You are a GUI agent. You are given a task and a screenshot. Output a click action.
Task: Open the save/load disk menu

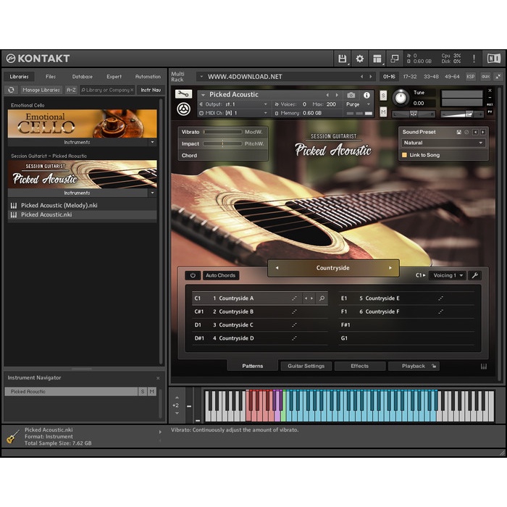click(x=342, y=59)
